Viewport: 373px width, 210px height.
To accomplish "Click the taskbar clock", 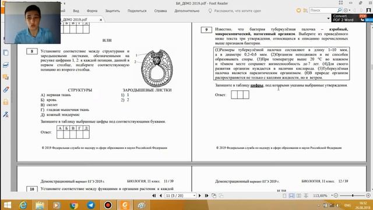I will pos(363,205).
